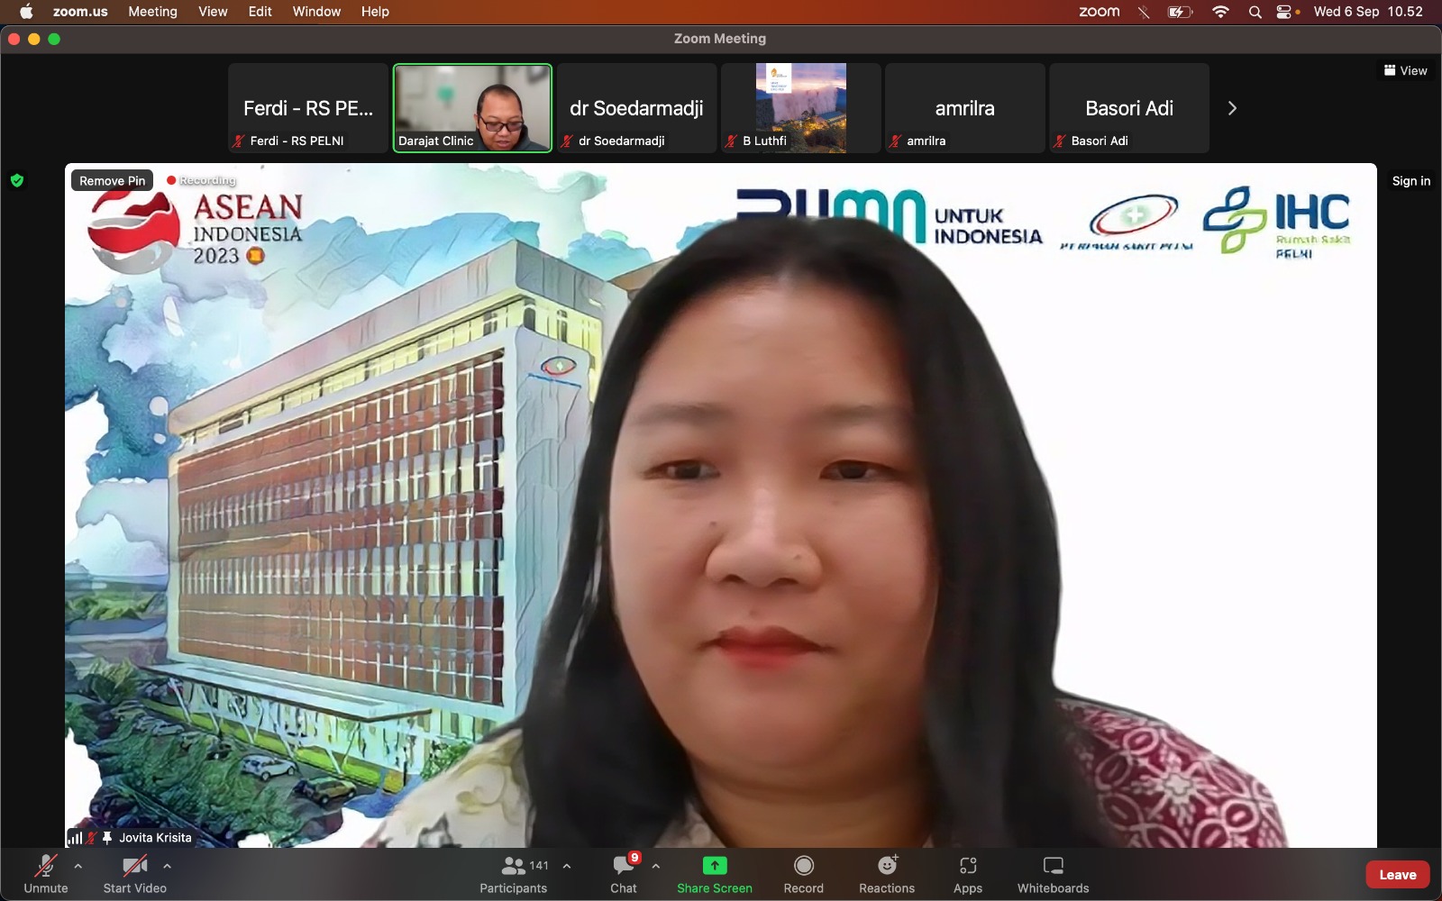Open the Meeting menu in menu bar

152,12
